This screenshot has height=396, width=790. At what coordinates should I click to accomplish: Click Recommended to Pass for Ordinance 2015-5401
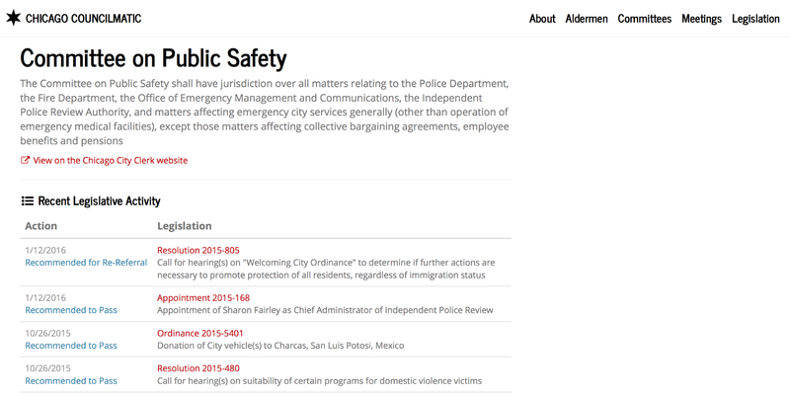pyautogui.click(x=71, y=346)
